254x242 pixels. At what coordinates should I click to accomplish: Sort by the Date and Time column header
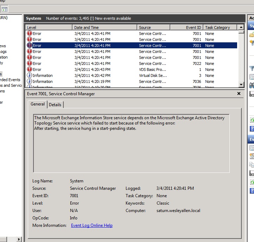[x=104, y=28]
